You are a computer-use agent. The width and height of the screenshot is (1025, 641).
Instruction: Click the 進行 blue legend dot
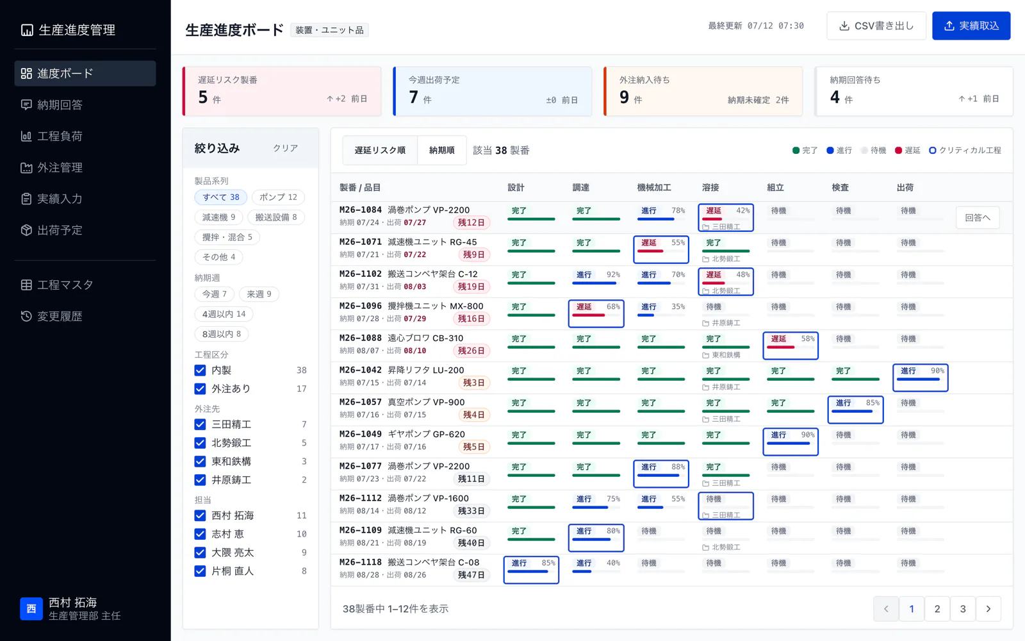click(830, 151)
